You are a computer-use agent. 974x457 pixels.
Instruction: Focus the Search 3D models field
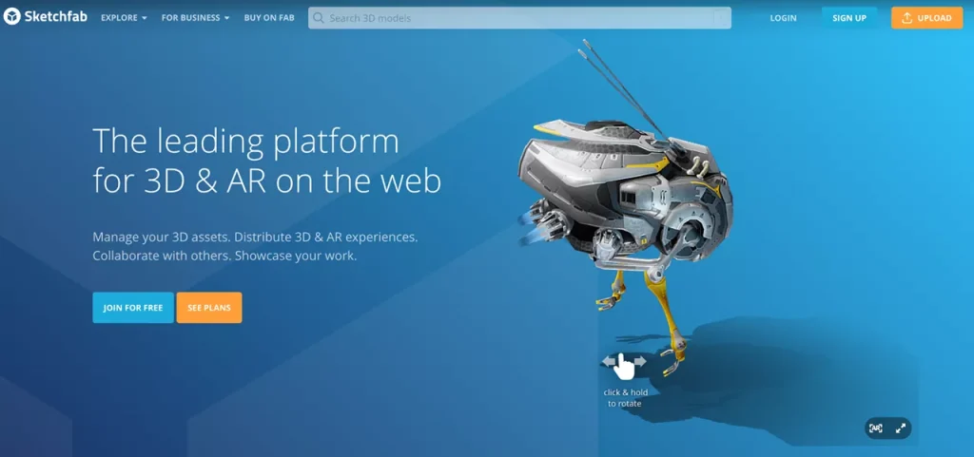[x=519, y=18]
